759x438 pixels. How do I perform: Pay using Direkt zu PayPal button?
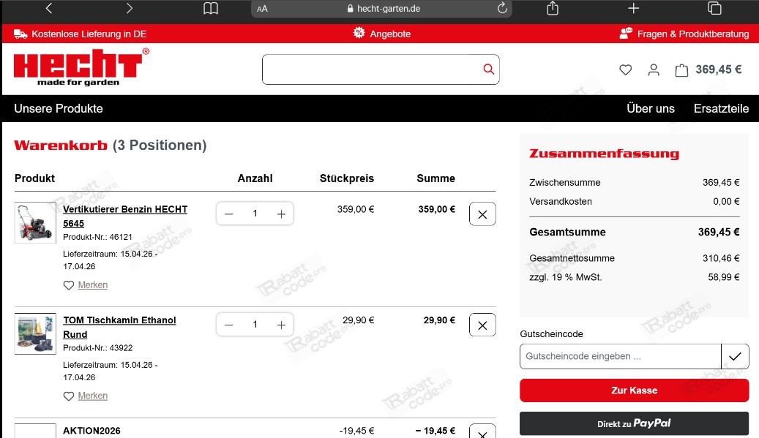tap(634, 423)
